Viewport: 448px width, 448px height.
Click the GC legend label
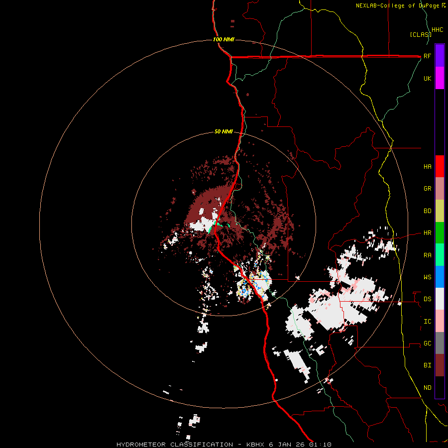pyautogui.click(x=427, y=343)
